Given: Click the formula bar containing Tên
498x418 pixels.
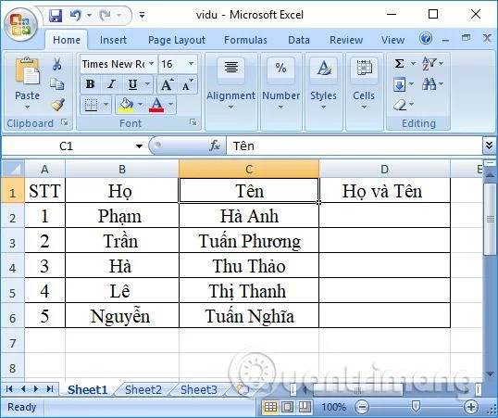Looking at the screenshot, I should [x=355, y=146].
